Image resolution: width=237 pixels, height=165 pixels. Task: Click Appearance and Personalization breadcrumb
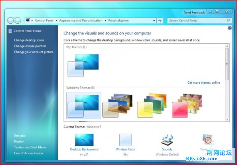(81, 21)
